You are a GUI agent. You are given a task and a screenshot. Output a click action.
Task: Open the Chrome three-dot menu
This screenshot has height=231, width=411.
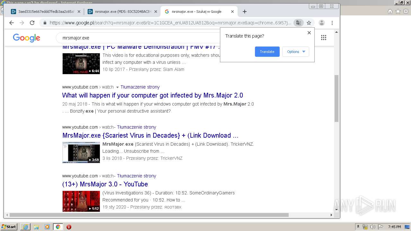click(x=332, y=23)
